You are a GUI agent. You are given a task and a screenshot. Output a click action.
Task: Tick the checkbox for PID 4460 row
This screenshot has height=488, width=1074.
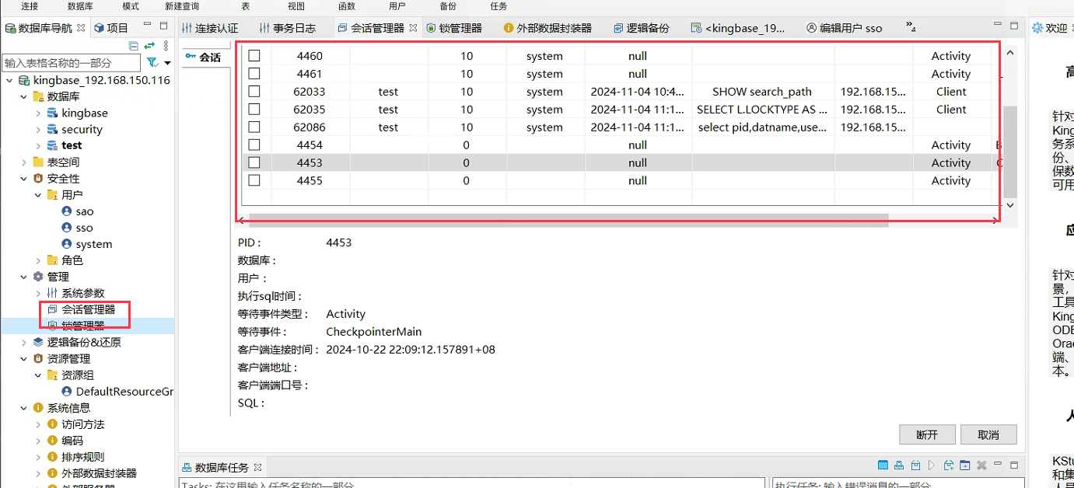coord(254,56)
